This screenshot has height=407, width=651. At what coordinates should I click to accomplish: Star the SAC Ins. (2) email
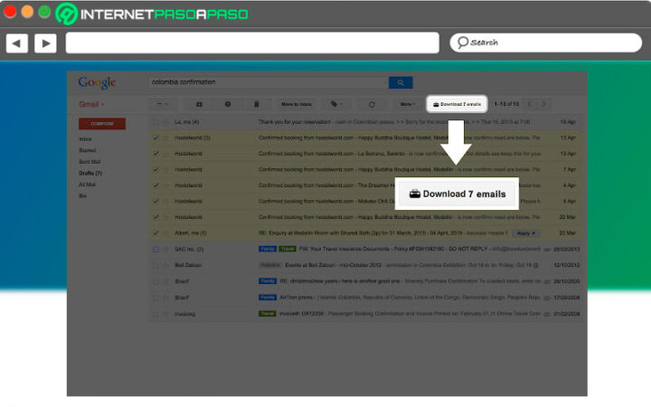point(165,250)
